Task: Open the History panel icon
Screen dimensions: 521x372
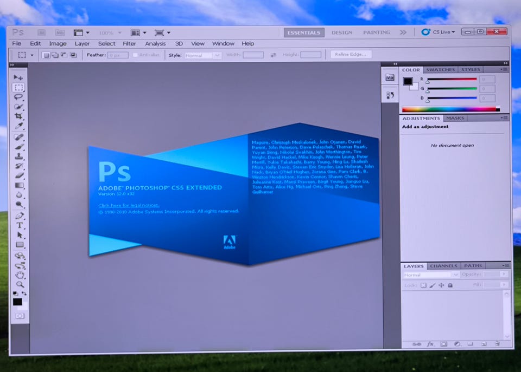Action: coord(390,95)
